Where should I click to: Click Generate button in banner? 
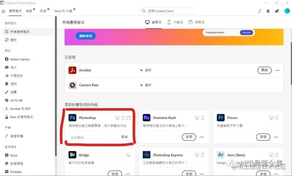click(246, 32)
